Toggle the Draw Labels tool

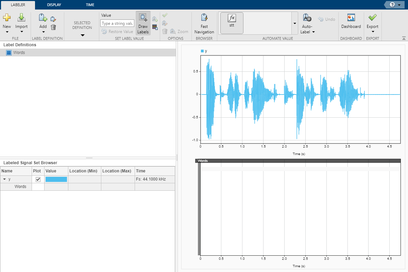coord(143,23)
